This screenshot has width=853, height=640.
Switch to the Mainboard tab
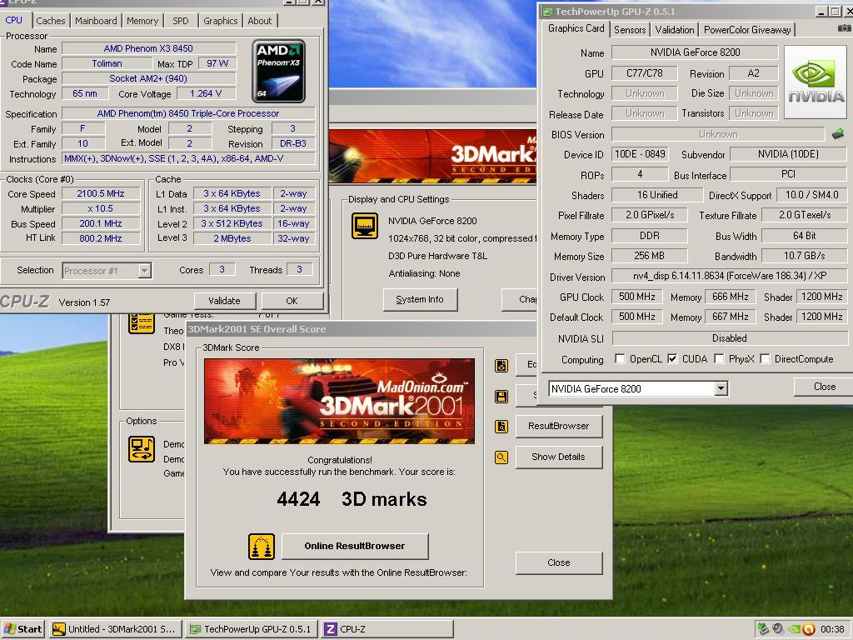tap(96, 21)
